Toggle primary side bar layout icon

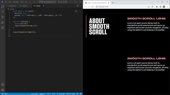59,2
